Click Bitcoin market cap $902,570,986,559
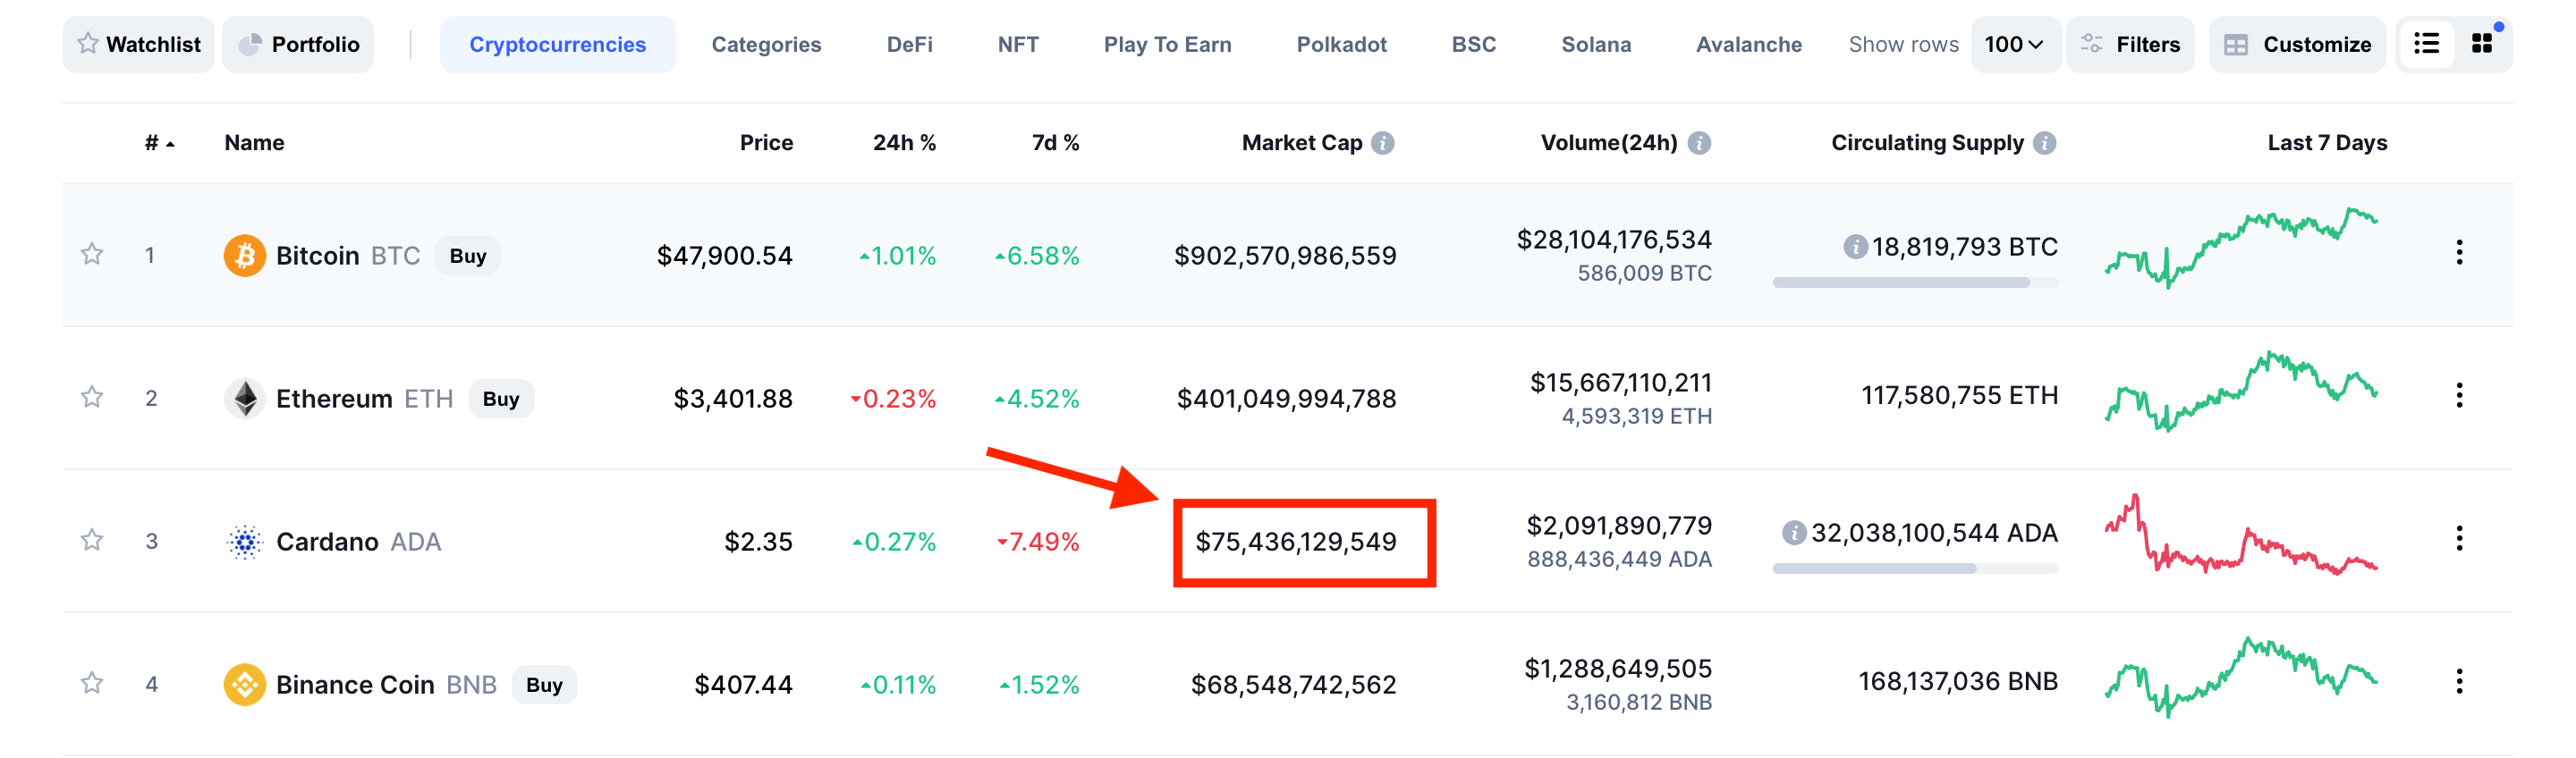 (1285, 256)
